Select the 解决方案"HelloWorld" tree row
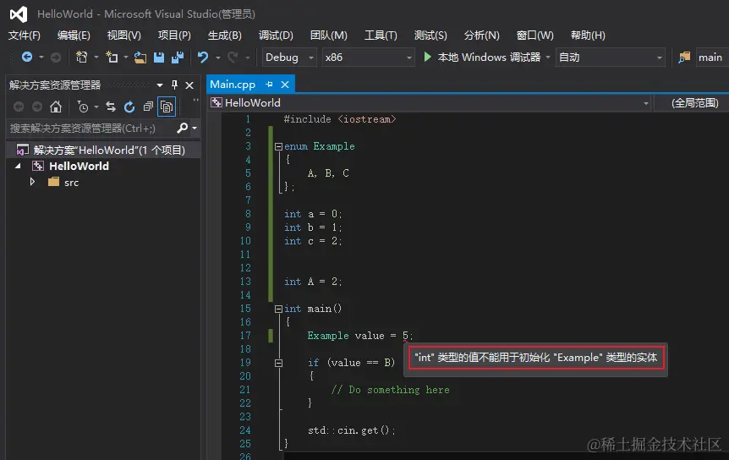729x460 pixels. coord(103,150)
